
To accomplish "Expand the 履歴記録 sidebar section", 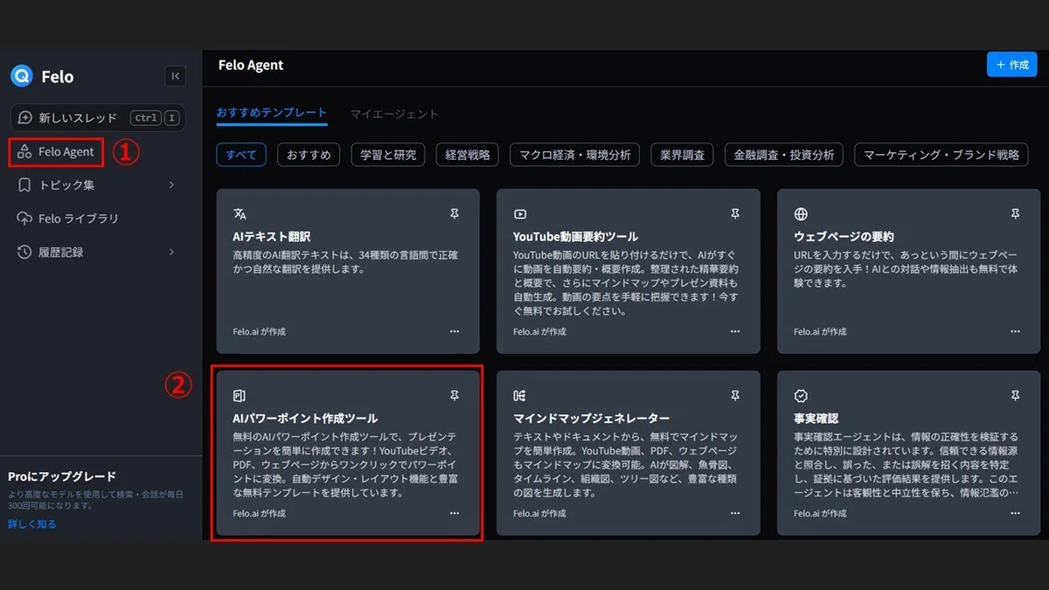I will point(96,253).
